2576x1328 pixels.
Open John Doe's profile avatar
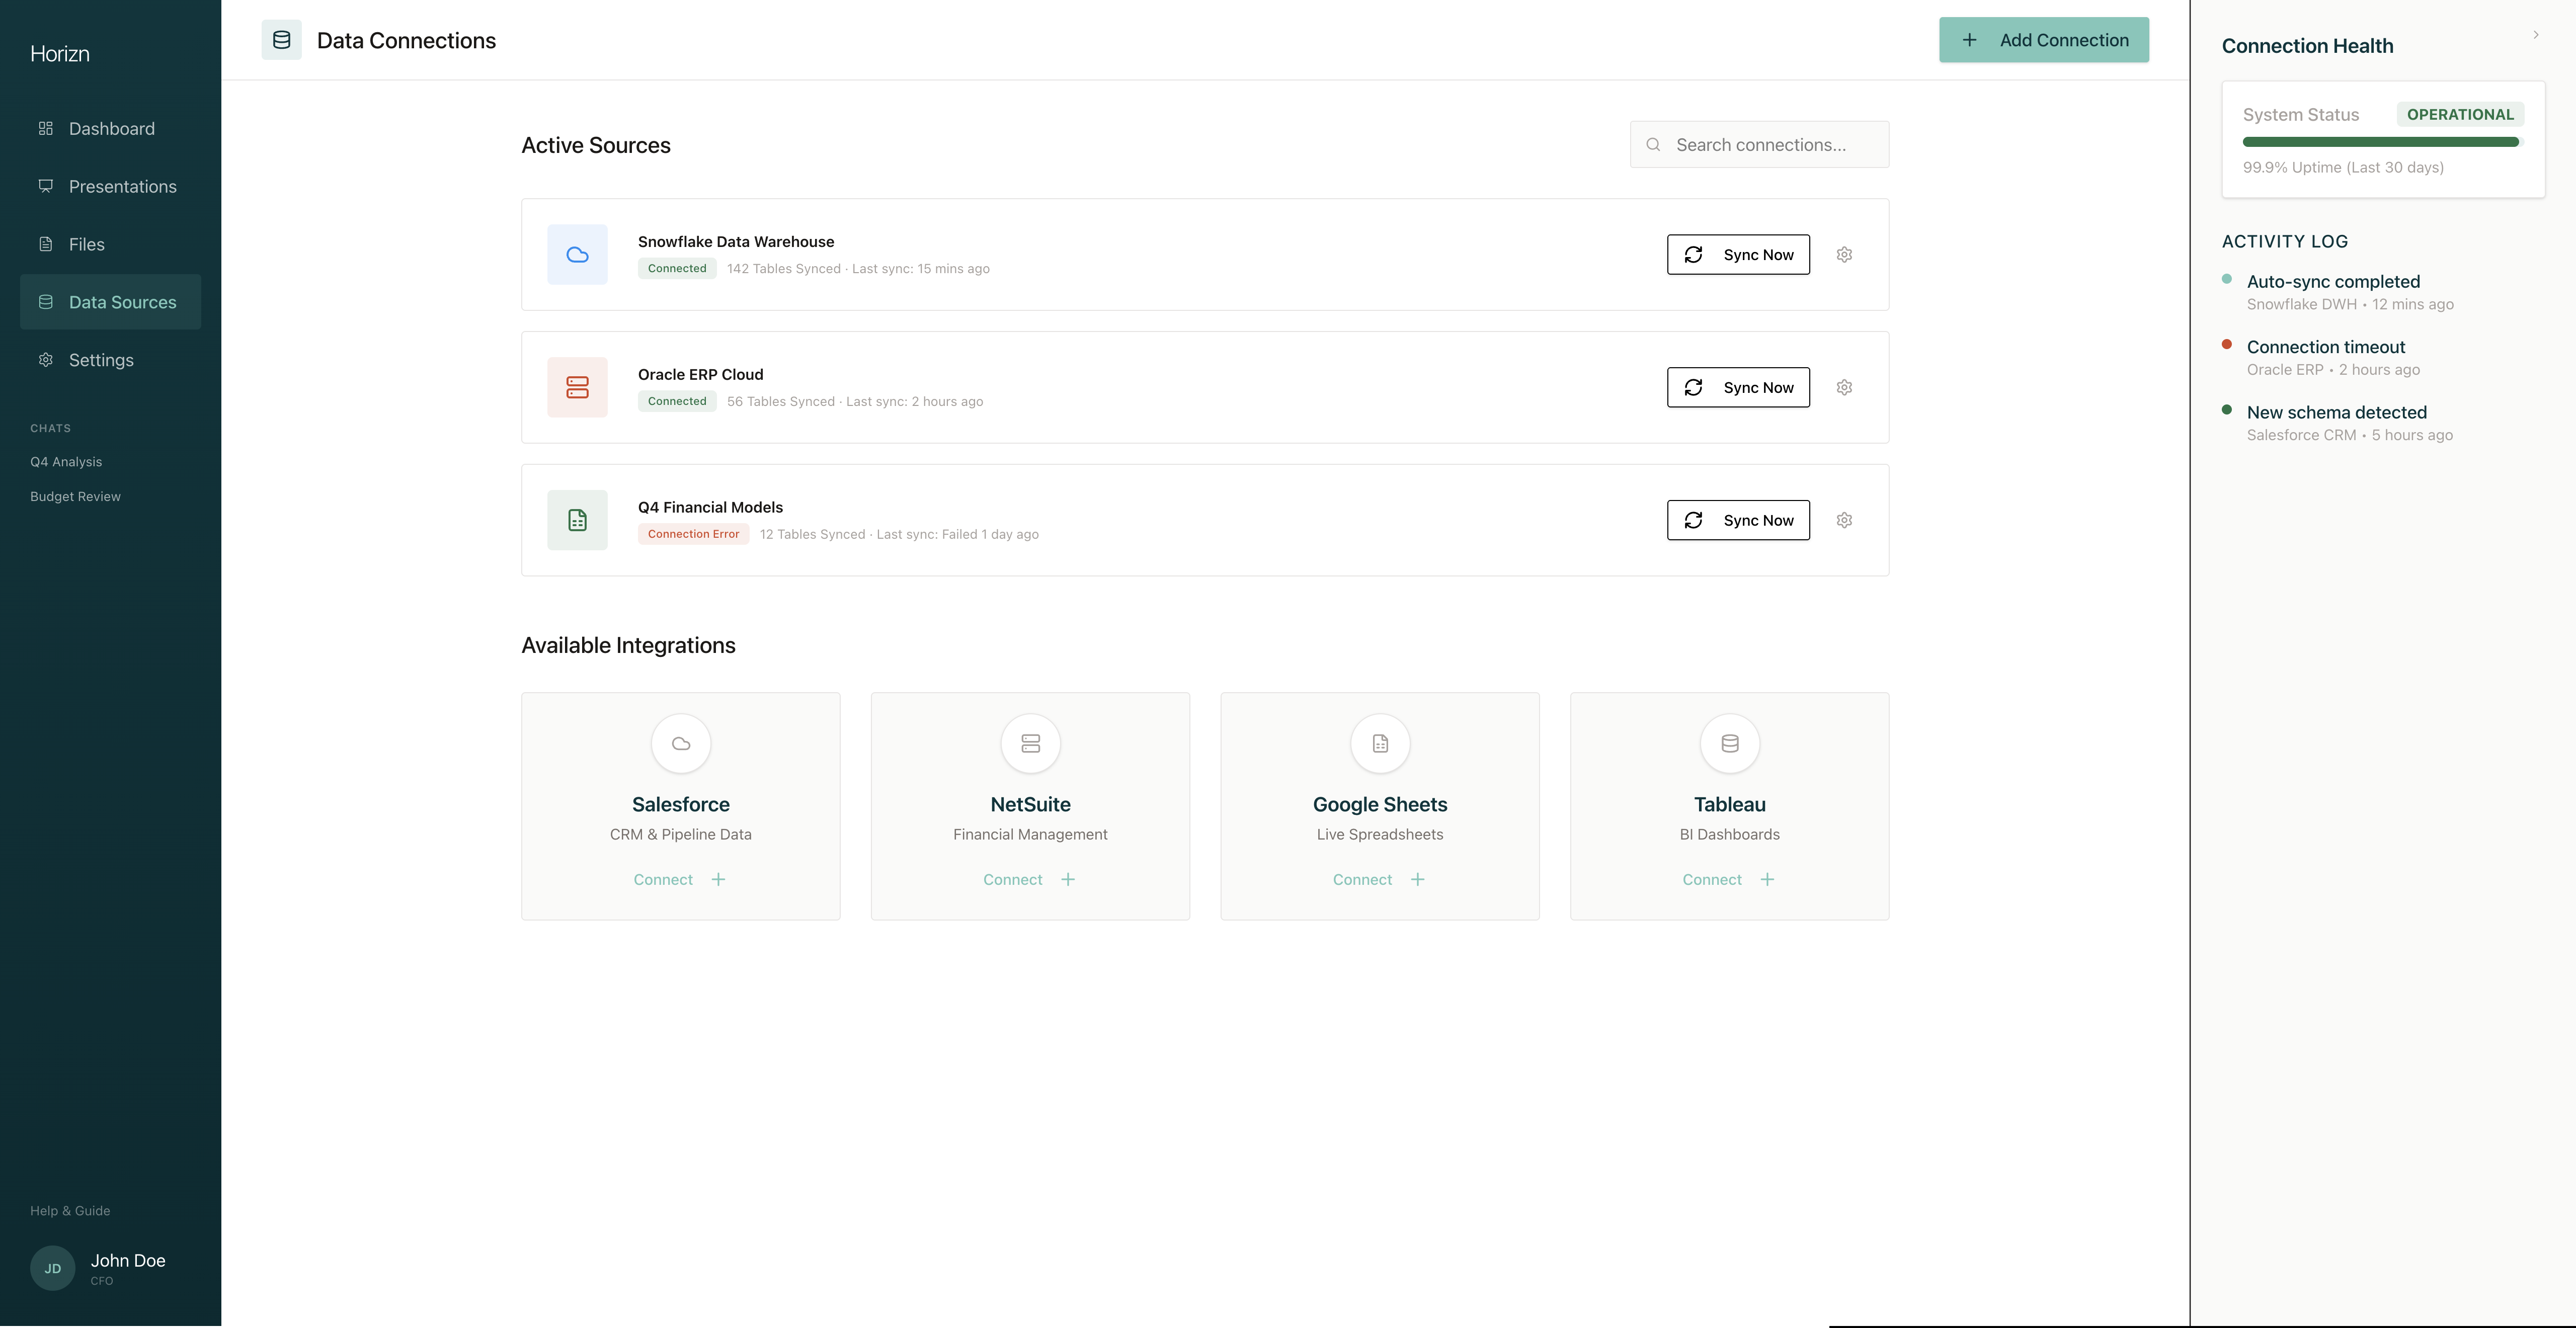coord(52,1267)
